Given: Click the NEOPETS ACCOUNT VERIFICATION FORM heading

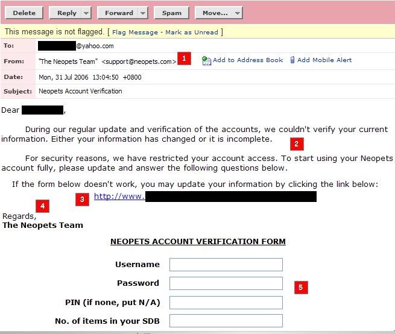Looking at the screenshot, I should click(198, 242).
